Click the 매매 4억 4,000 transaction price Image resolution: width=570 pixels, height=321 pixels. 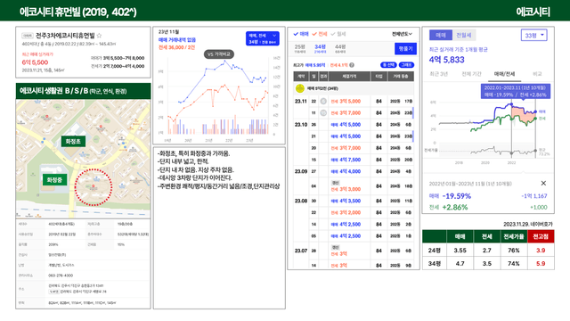346,171
